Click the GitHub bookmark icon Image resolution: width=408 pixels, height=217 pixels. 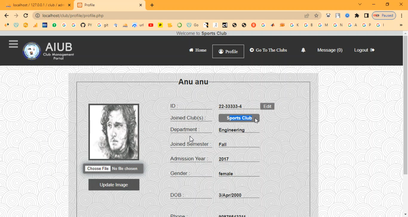[83, 25]
